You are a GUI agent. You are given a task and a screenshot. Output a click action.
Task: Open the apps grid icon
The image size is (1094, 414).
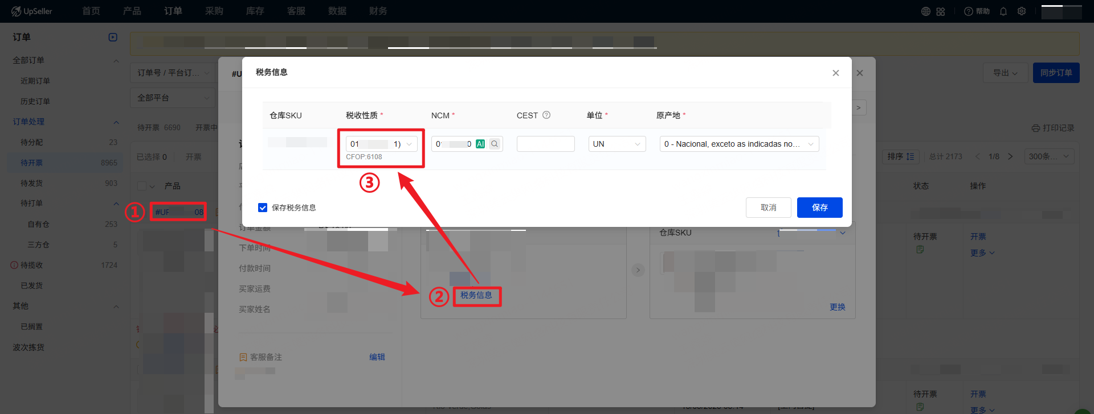pos(941,11)
